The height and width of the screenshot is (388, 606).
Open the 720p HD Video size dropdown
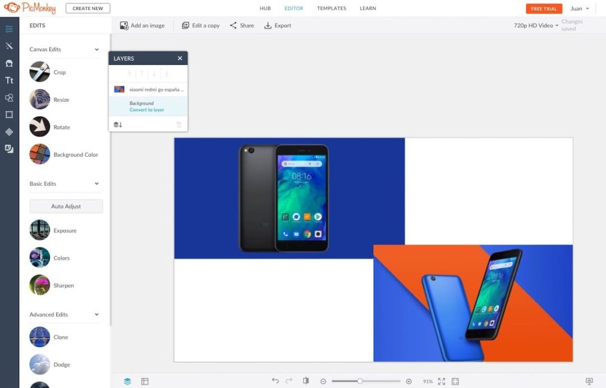[x=536, y=25]
